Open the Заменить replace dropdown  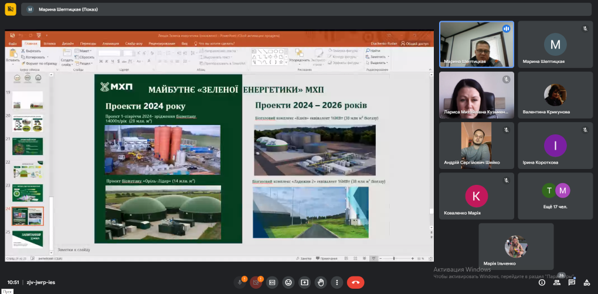(388, 57)
